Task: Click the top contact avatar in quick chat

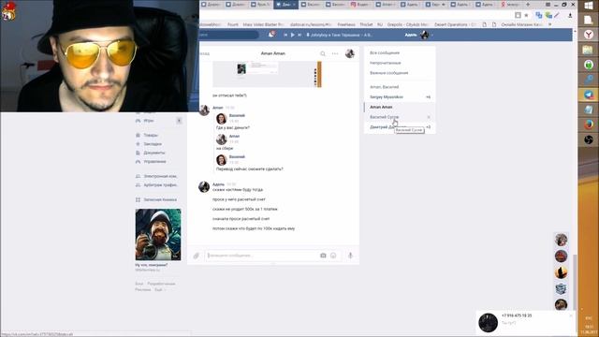Action: tap(561, 240)
